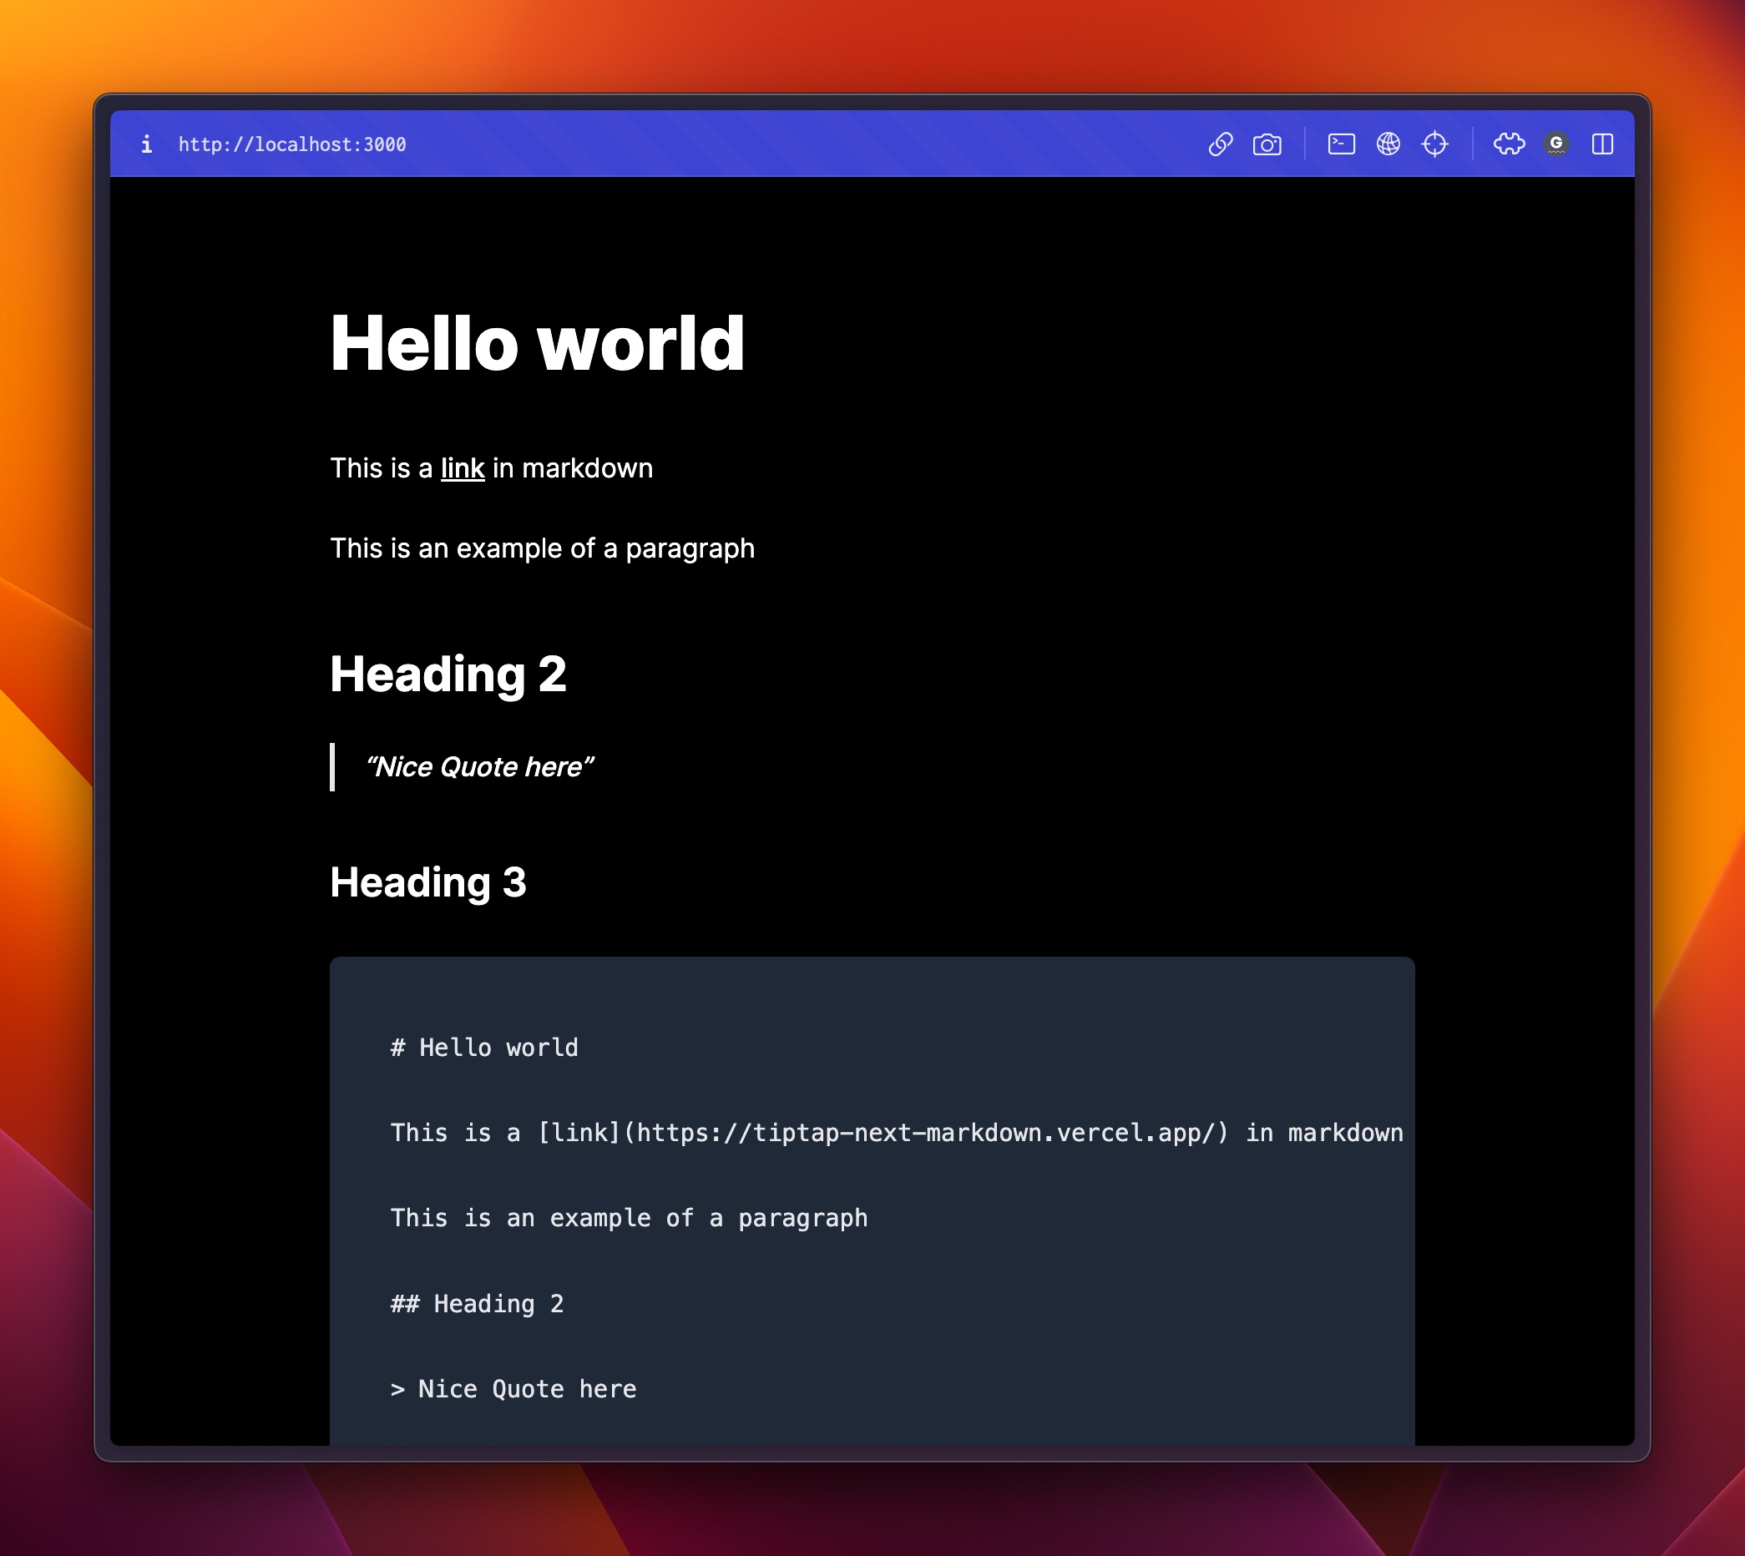Click the "Heading 2" title text
Viewport: 1745px width, 1556px height.
click(x=448, y=674)
